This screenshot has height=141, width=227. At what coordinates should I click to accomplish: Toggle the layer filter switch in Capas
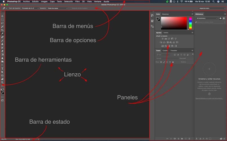click(x=193, y=54)
